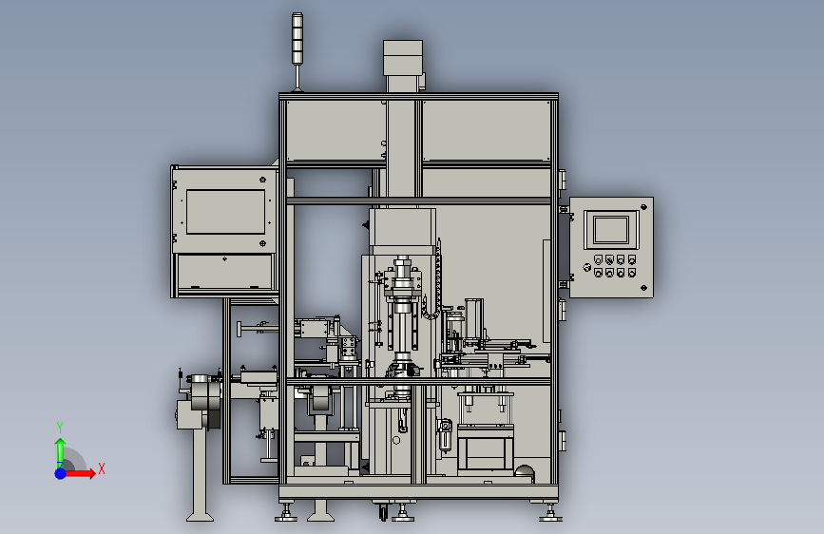Screen dimensions: 824x534
Task: Select the bottom-right leveling foot of the frame
Action: click(x=550, y=513)
